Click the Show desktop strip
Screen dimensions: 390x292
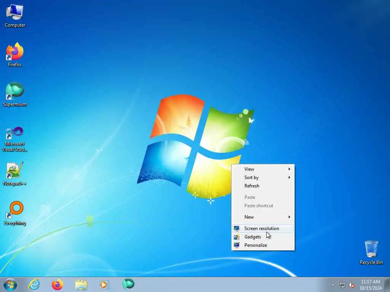(x=387, y=285)
